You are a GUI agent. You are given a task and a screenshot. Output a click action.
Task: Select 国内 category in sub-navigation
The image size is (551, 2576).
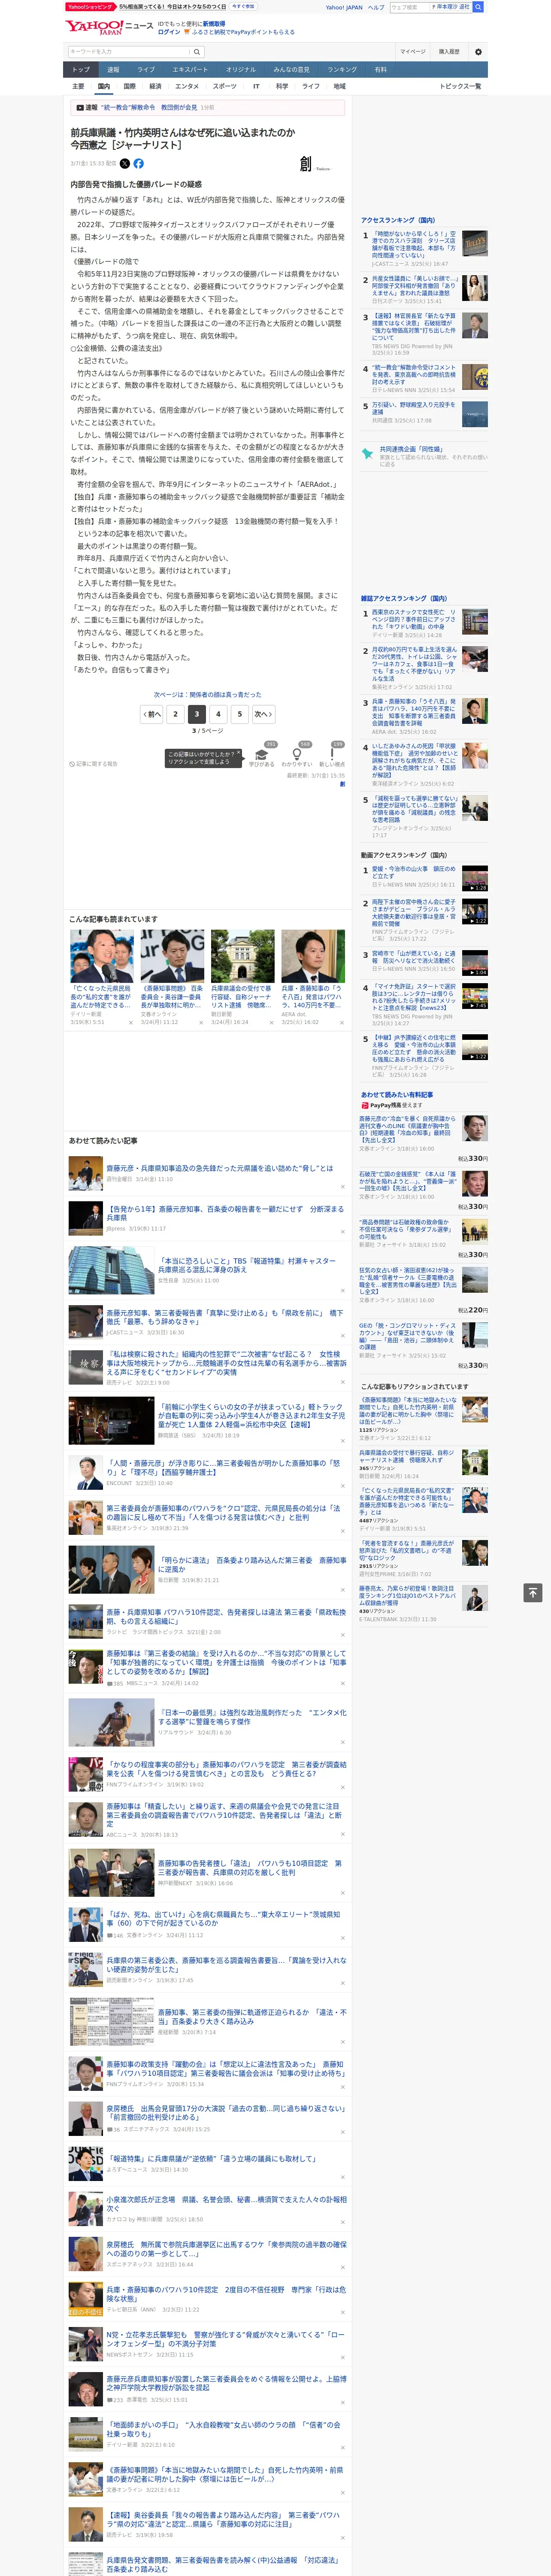click(103, 86)
